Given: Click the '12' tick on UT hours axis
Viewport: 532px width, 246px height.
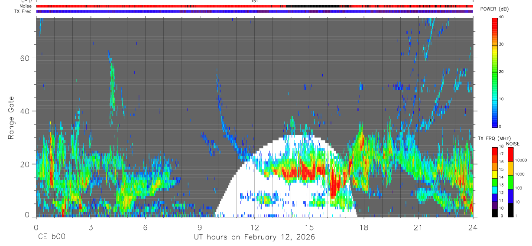Looking at the screenshot, I should [254, 227].
